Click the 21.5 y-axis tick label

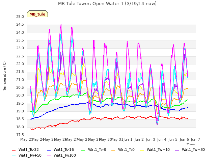pyautogui.click(x=20, y=72)
